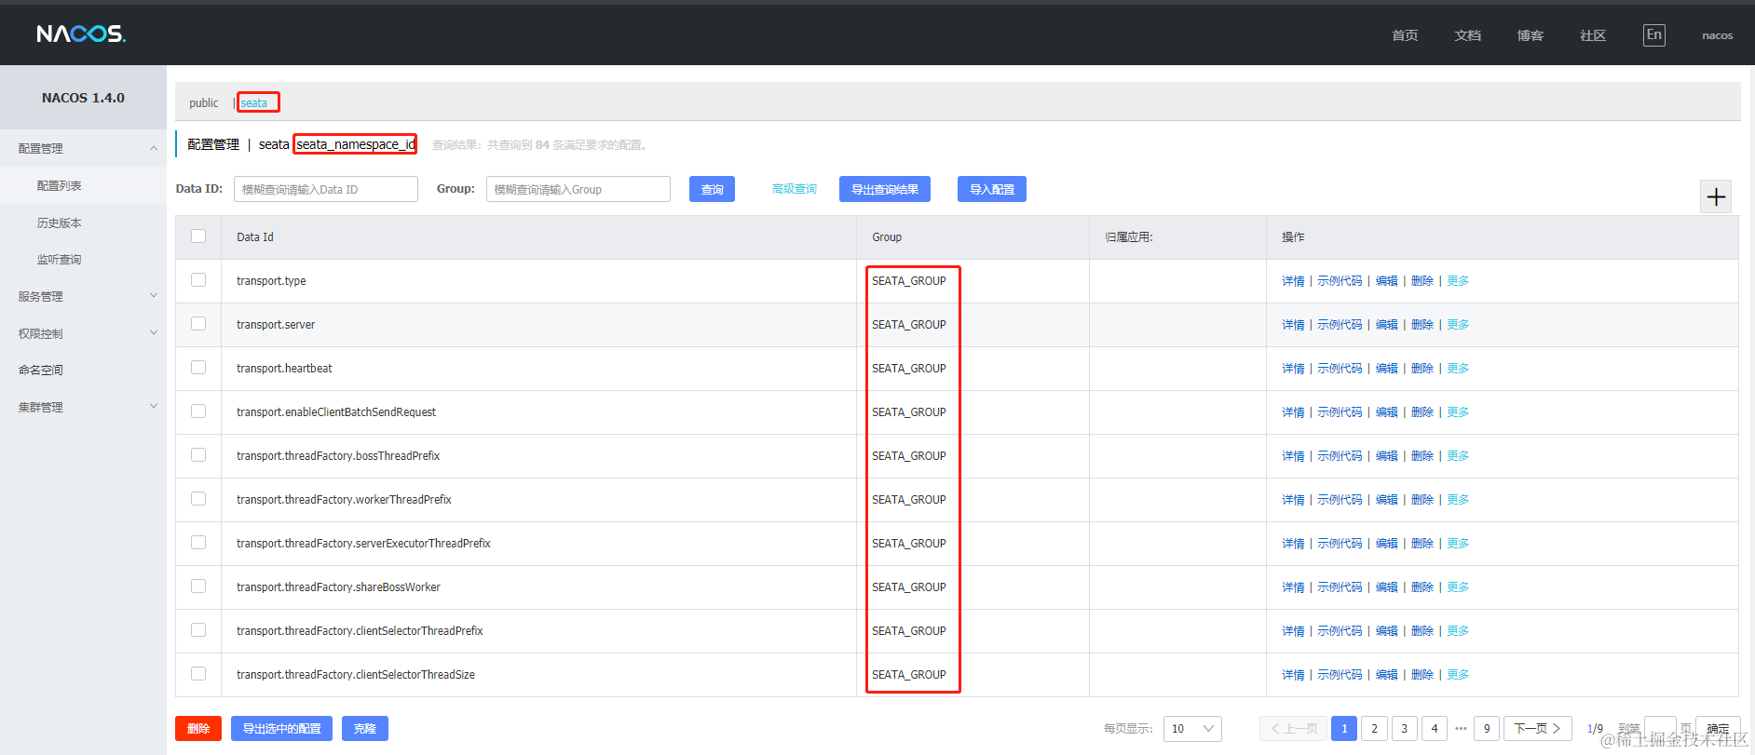This screenshot has height=755, width=1755.
Task: Open 博客 in top navigation
Action: [1531, 35]
